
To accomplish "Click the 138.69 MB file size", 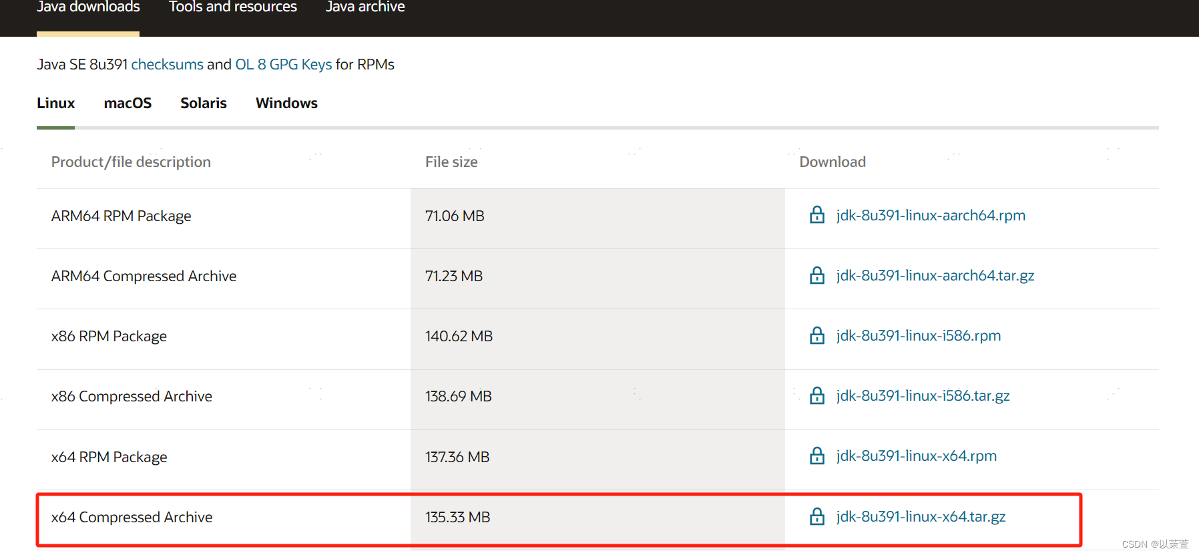I will coord(458,396).
